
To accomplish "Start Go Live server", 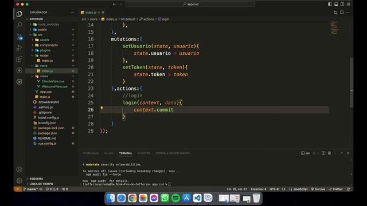I will (x=318, y=189).
